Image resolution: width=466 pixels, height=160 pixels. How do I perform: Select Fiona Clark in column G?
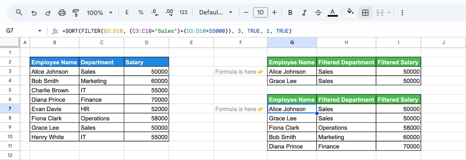(292, 128)
